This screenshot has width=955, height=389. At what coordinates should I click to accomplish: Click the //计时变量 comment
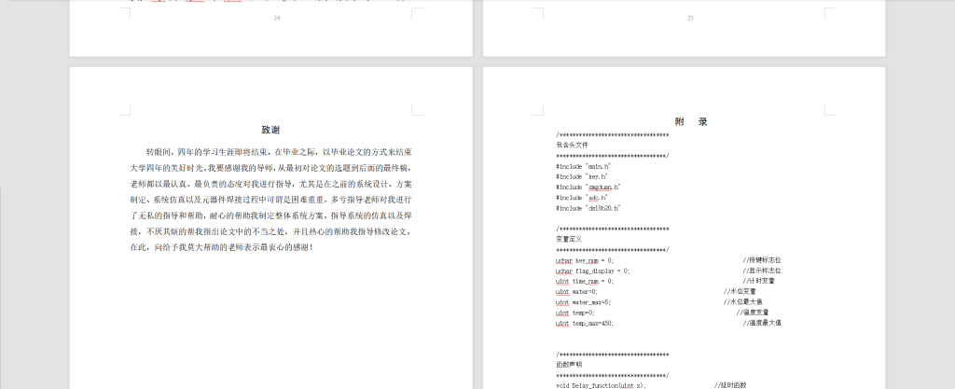pyautogui.click(x=759, y=281)
